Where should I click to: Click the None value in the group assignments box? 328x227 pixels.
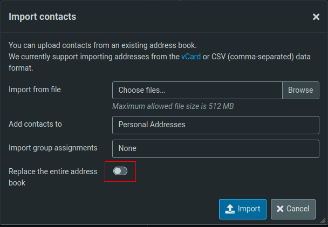pyautogui.click(x=127, y=148)
